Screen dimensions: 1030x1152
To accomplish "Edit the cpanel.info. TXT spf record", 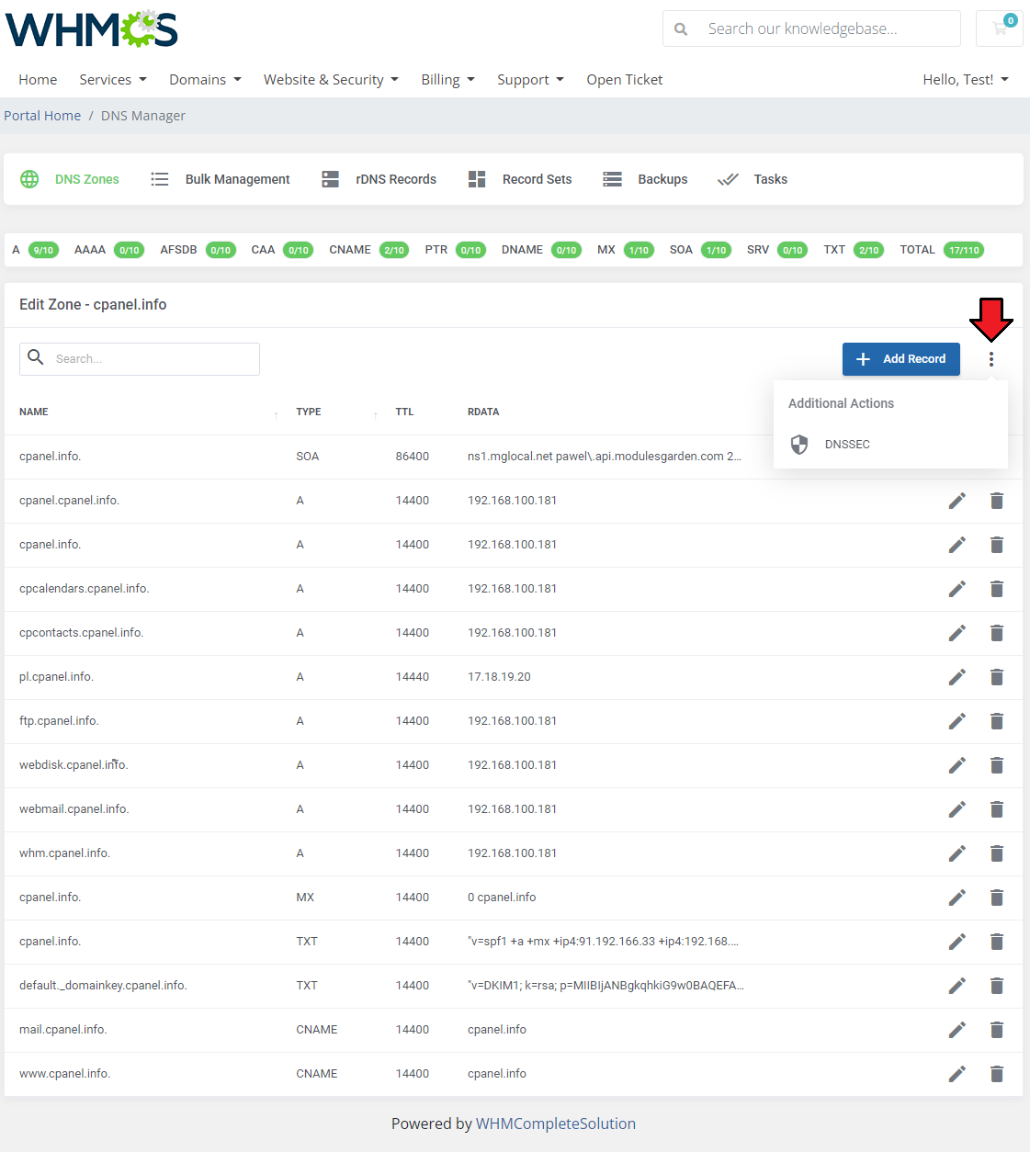I will pyautogui.click(x=957, y=942).
